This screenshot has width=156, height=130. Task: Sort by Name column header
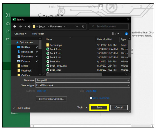click(49, 39)
